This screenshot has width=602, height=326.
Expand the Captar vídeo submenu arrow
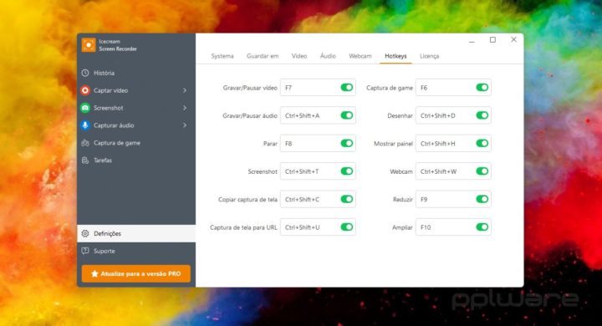[185, 90]
